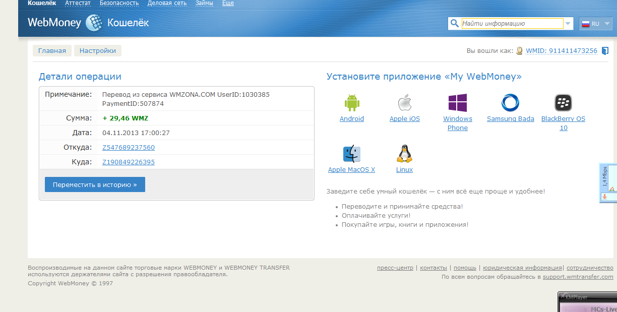This screenshot has height=312, width=617.
Task: Focus the Найти информацию search field
Action: pos(512,24)
